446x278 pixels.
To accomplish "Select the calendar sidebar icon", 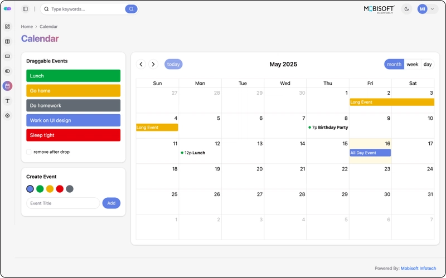I will pyautogui.click(x=7, y=86).
